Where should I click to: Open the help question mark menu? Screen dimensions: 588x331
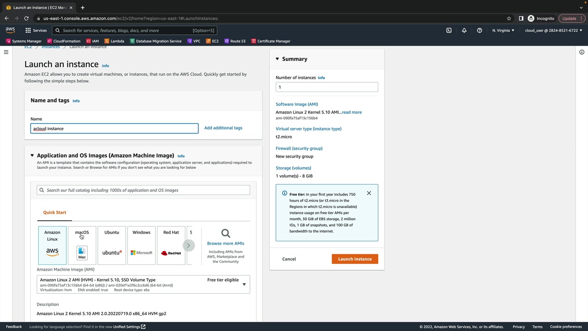click(x=480, y=30)
